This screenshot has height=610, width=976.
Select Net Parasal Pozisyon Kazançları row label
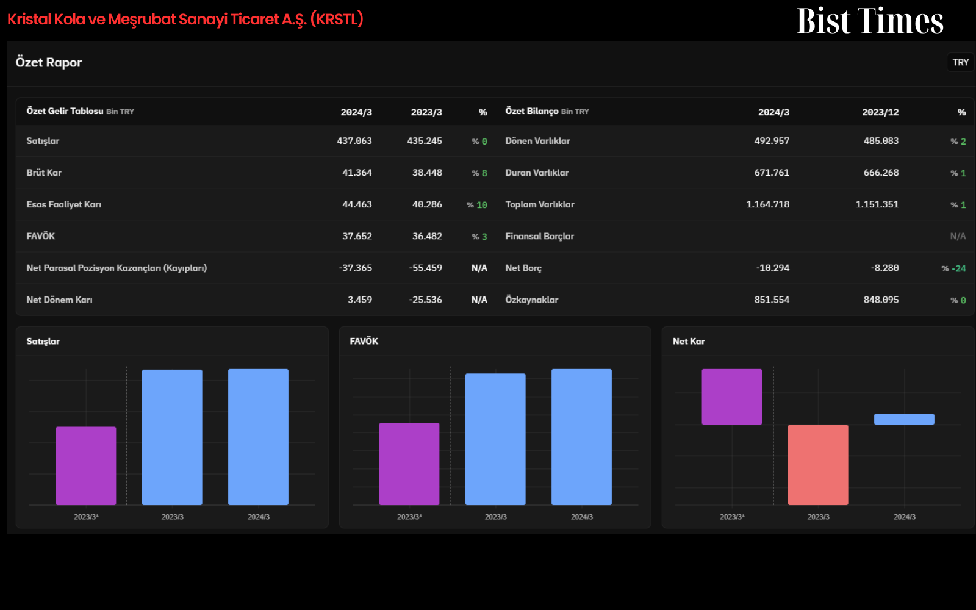pyautogui.click(x=117, y=268)
